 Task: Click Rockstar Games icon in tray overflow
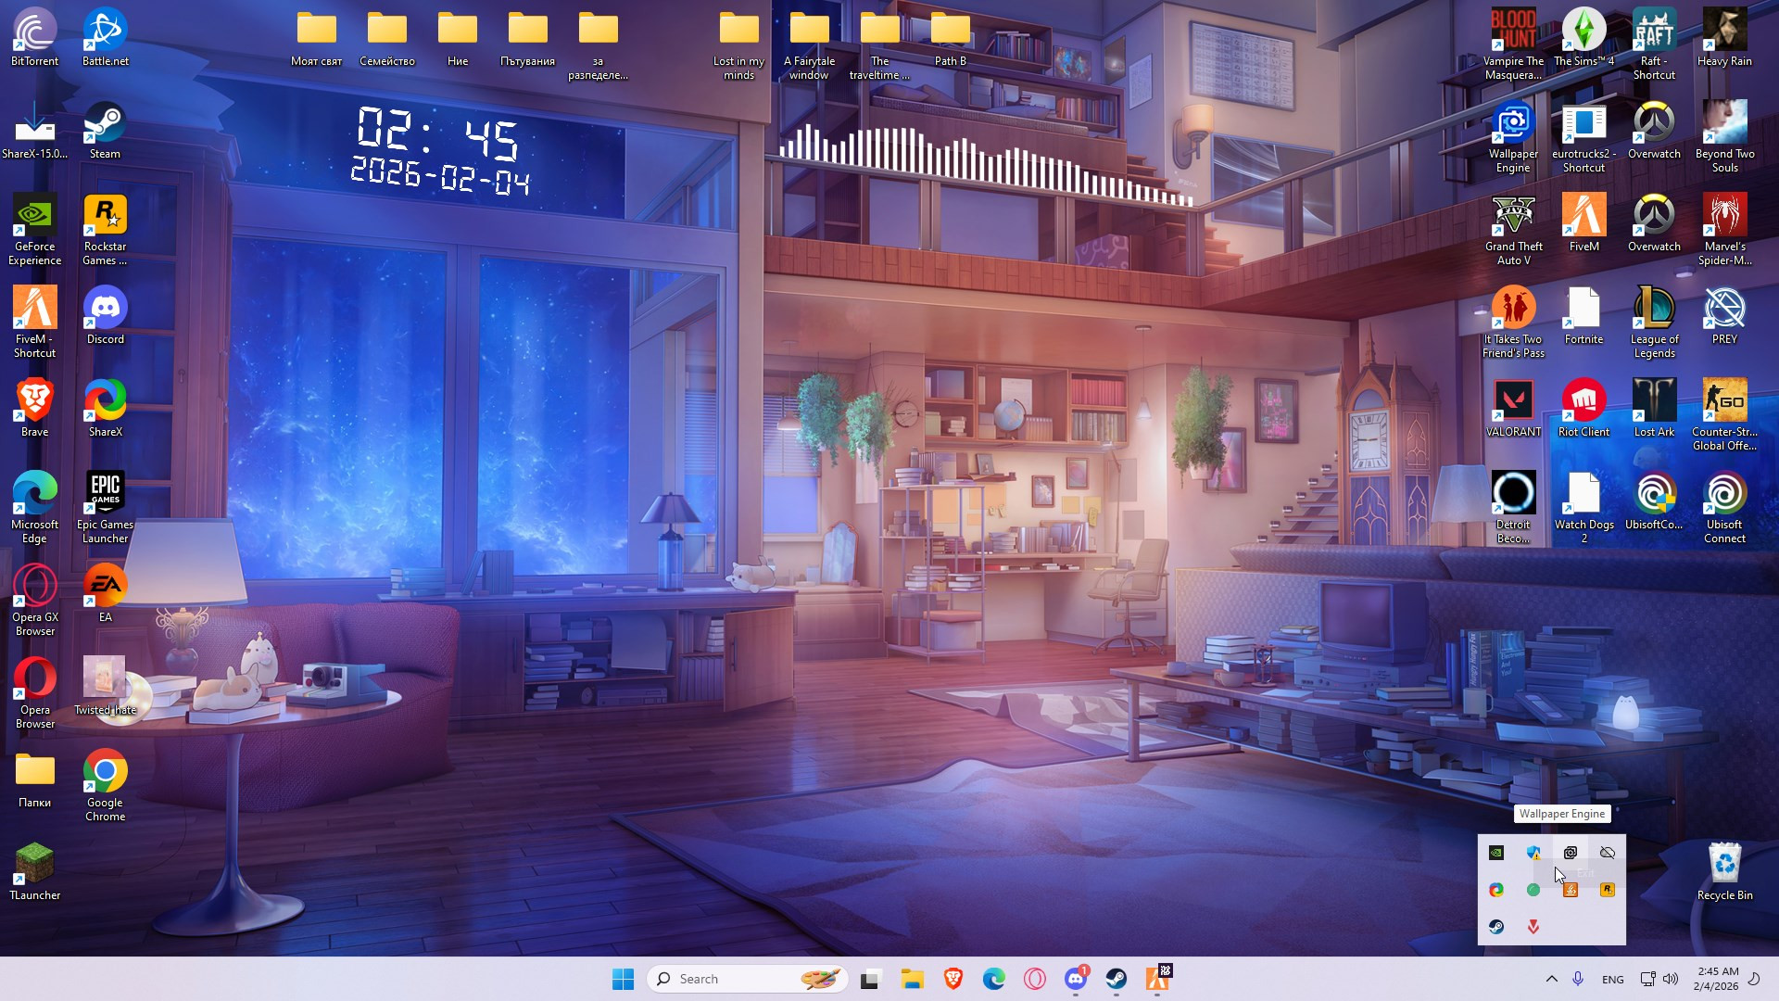(1608, 890)
